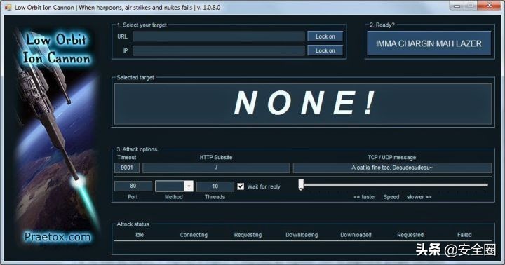Click the LOIC app icon in title bar
The width and height of the screenshot is (505, 265).
[8, 7]
